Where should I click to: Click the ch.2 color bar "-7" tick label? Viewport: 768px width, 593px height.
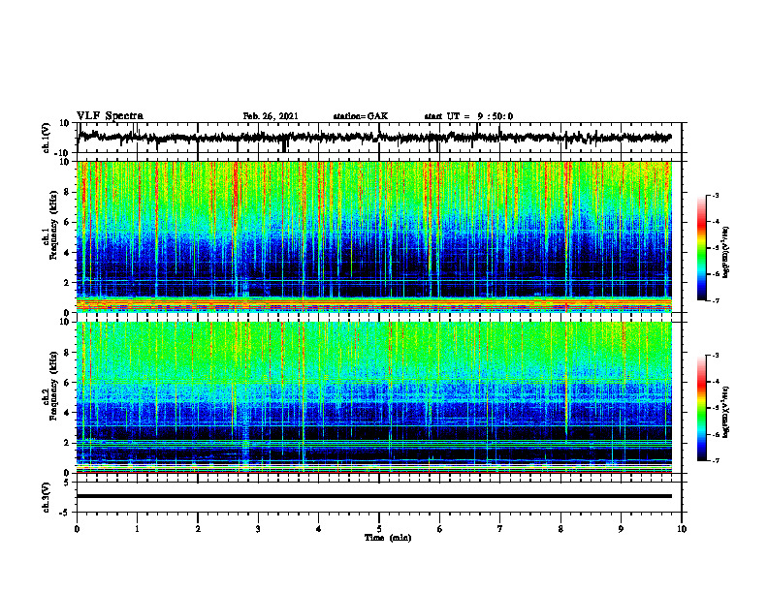[x=716, y=461]
